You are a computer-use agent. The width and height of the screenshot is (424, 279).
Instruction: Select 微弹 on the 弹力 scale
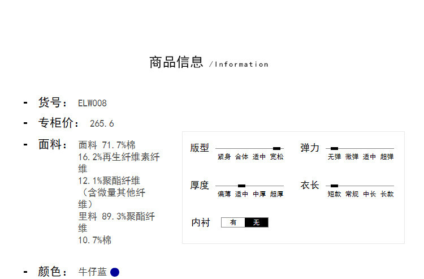click(x=352, y=157)
